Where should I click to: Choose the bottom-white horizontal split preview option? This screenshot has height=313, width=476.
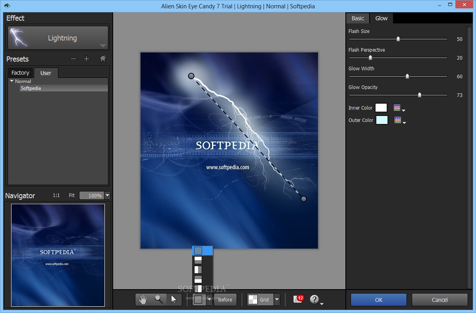[198, 279]
